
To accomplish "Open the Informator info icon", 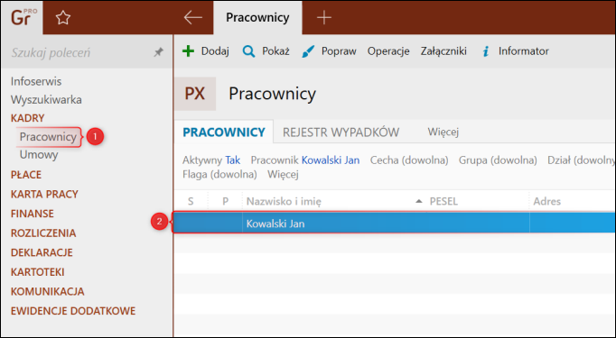I will 486,51.
